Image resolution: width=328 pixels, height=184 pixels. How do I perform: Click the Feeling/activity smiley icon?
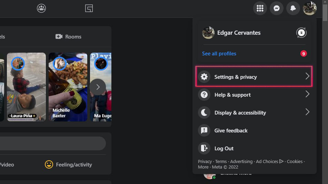tap(49, 164)
